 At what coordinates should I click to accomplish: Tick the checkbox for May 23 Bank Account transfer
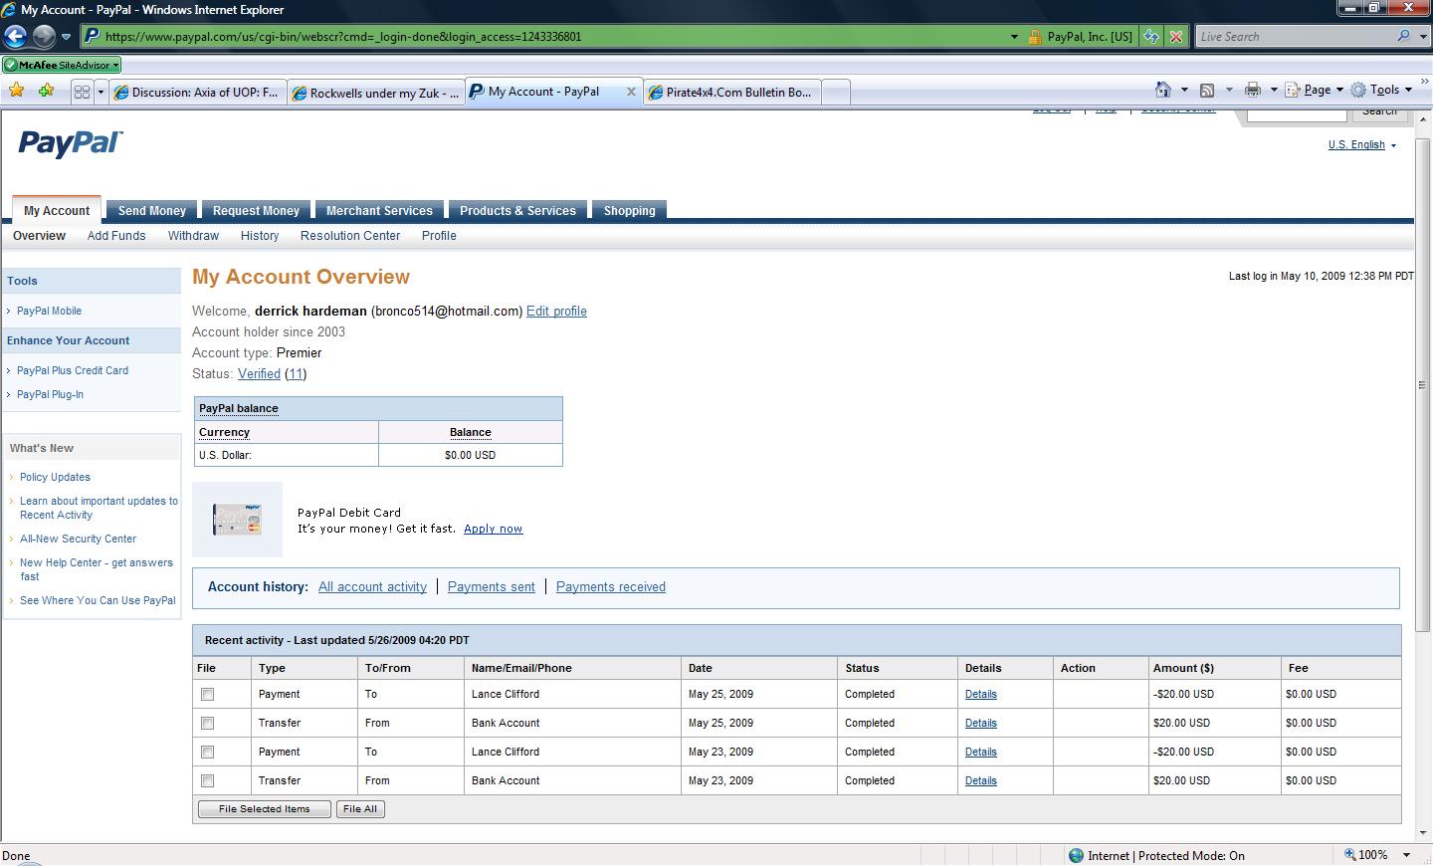pyautogui.click(x=207, y=781)
